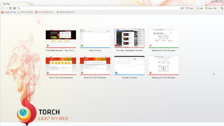
Task: Open the wrench settings menu
Action: point(222,8)
